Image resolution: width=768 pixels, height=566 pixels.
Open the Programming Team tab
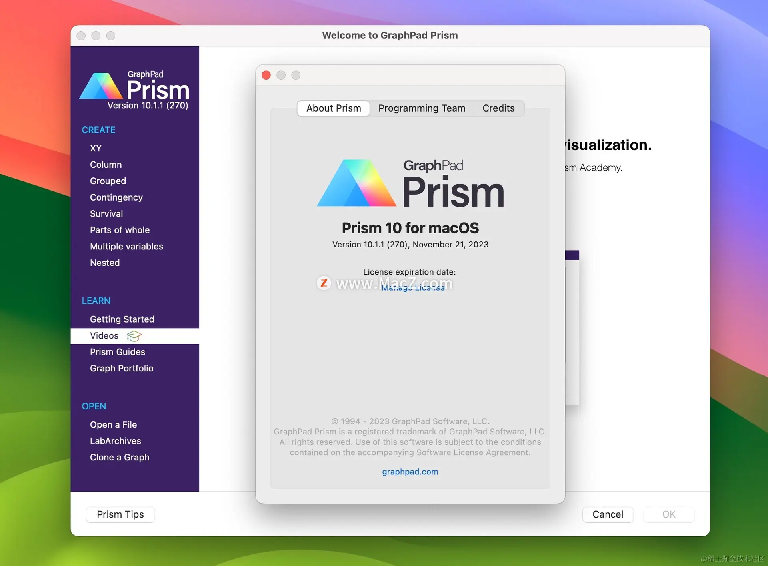[422, 108]
